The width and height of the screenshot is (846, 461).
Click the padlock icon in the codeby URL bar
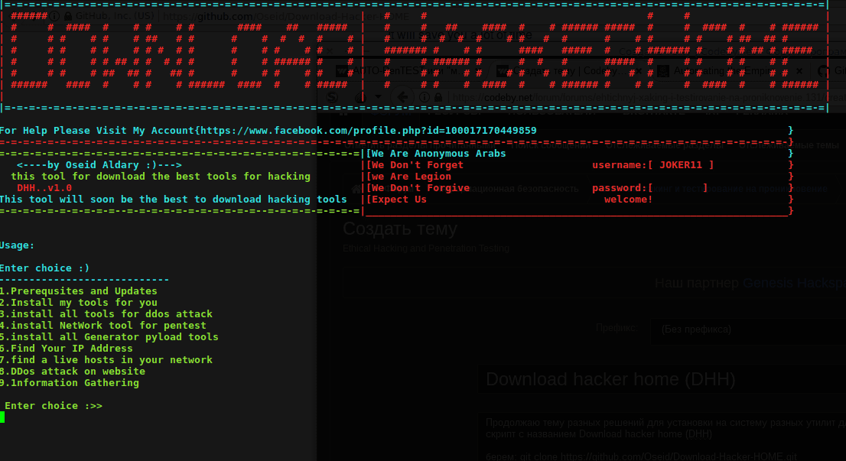coord(438,97)
